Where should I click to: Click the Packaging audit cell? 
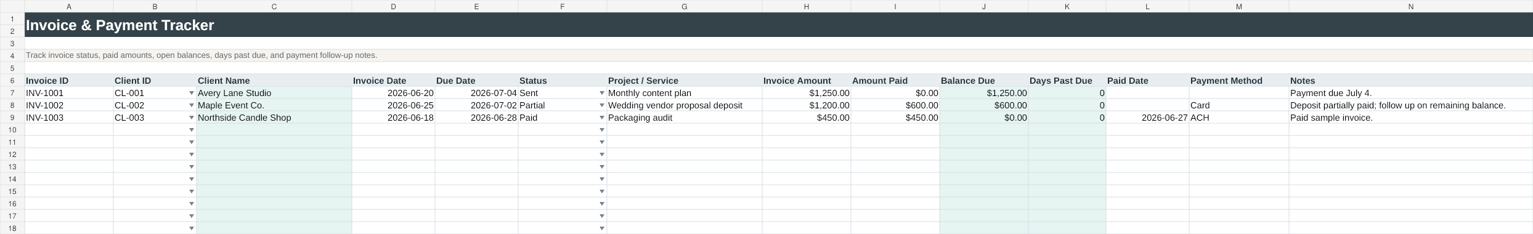tap(685, 118)
